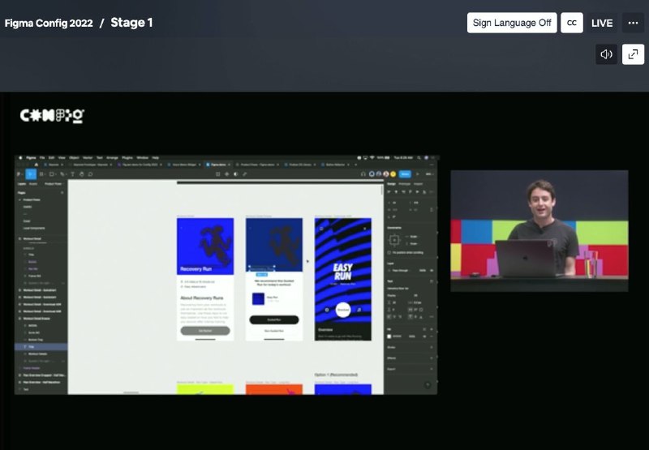Screen dimensions: 649x450
Task: Open vertical constraint dropdown
Action: 413,243
